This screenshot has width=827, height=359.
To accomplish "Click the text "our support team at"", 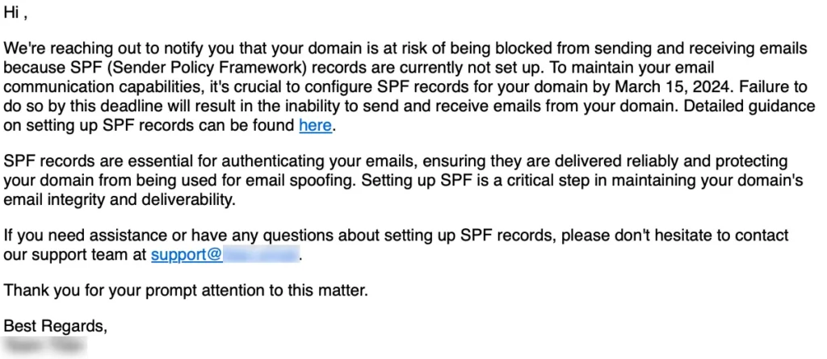I will point(75,255).
